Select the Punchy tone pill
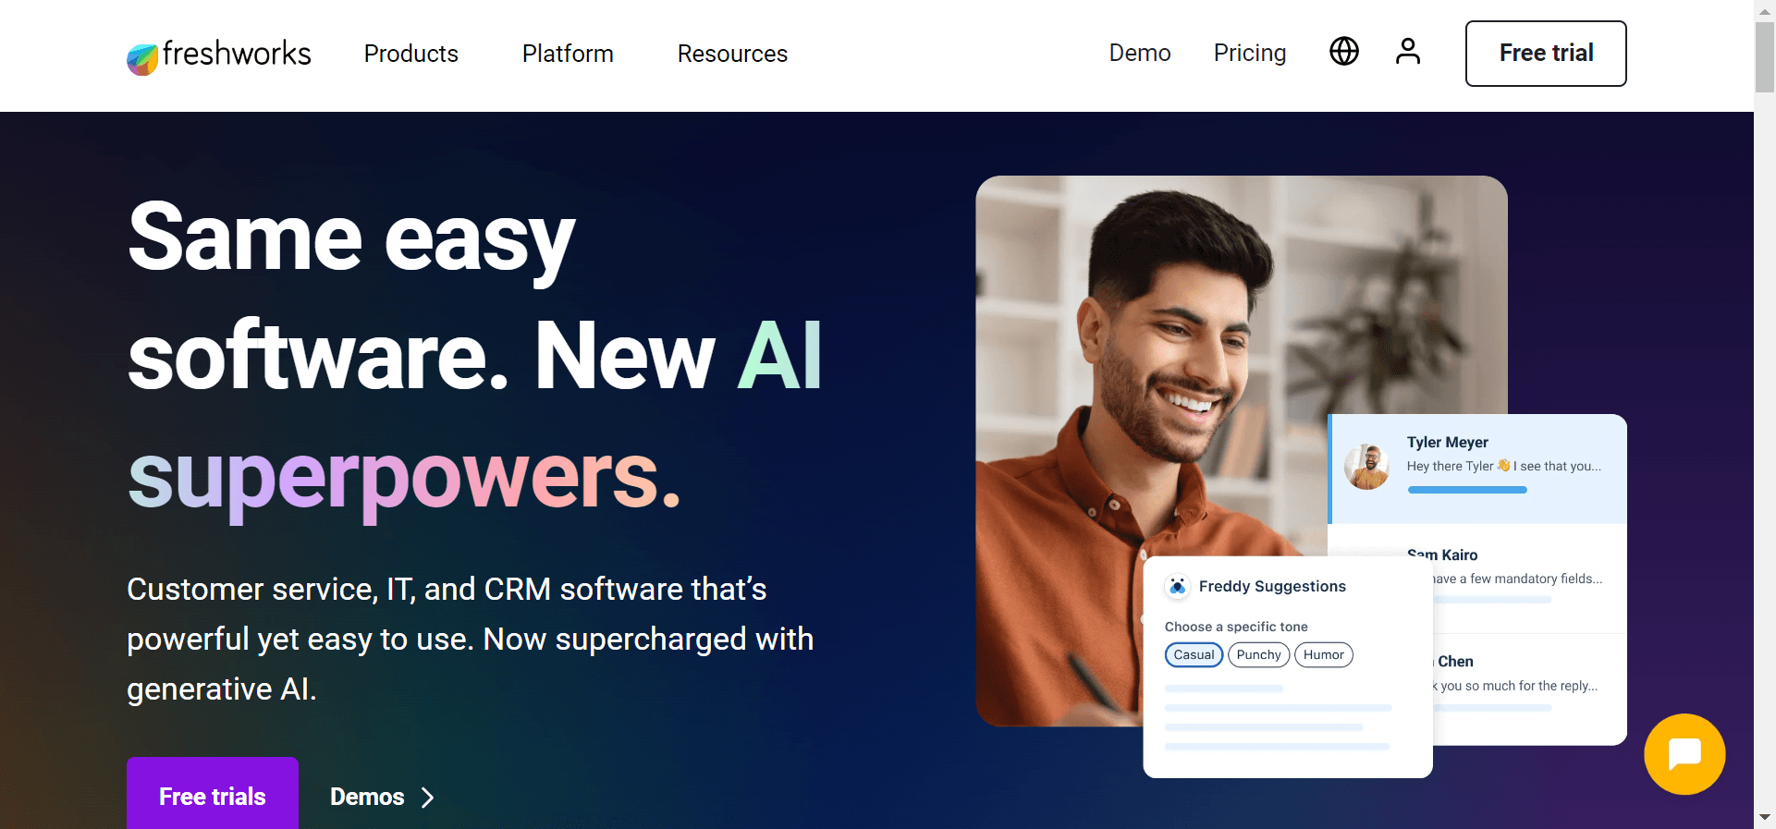 click(x=1258, y=655)
